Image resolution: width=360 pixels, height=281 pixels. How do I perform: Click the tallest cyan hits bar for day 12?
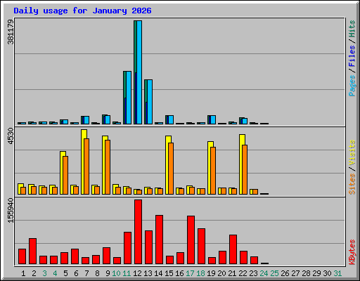click(x=139, y=72)
